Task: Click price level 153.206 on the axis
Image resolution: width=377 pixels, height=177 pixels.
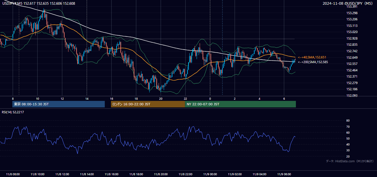Action: pos(352,19)
